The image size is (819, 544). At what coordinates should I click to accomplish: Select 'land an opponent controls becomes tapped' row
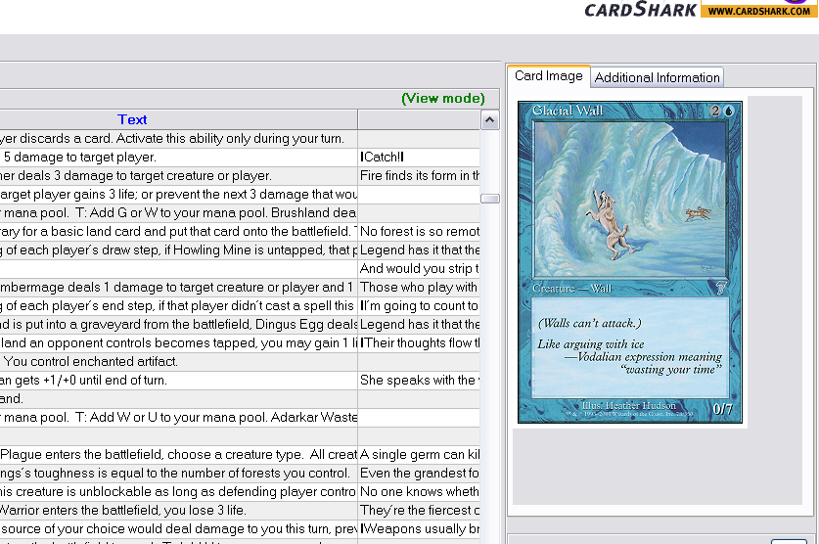coord(179,343)
